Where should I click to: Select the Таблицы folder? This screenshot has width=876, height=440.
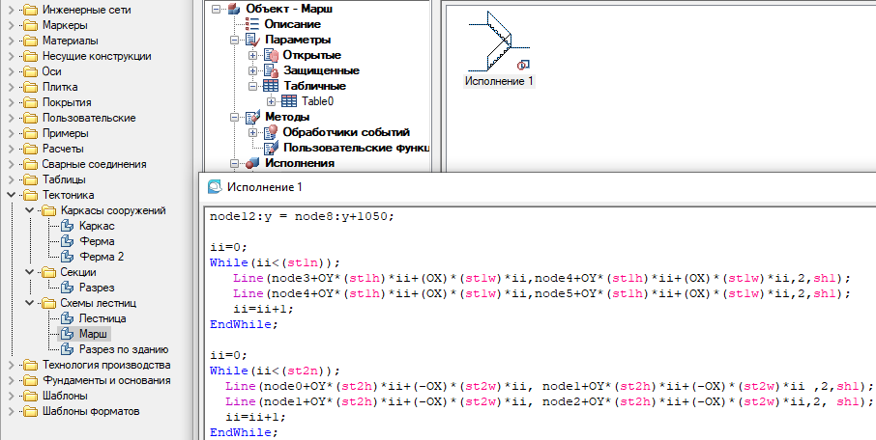tap(64, 179)
